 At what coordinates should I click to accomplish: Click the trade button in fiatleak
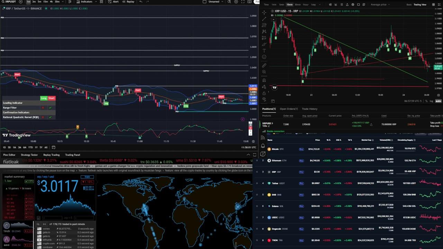pos(87,177)
